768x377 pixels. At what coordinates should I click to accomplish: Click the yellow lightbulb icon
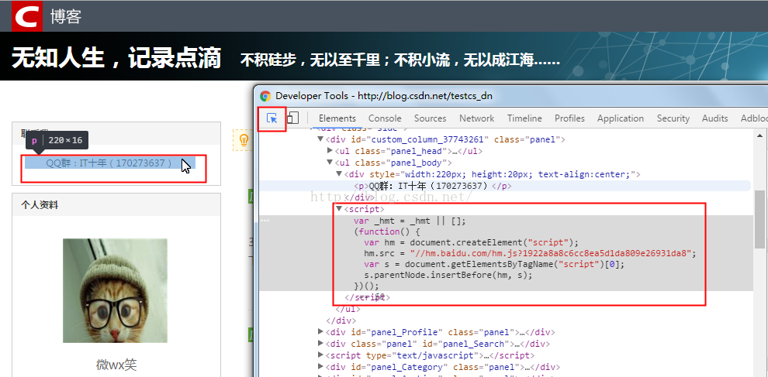click(243, 140)
